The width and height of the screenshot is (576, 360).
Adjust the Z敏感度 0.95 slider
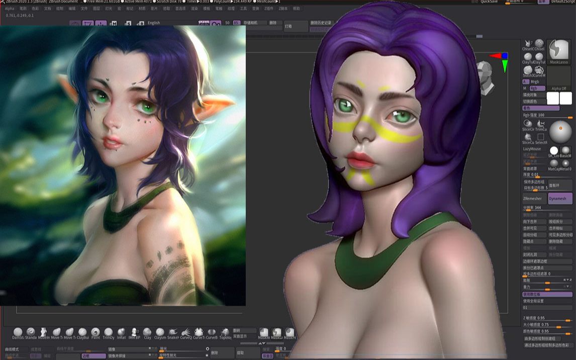[x=547, y=318]
